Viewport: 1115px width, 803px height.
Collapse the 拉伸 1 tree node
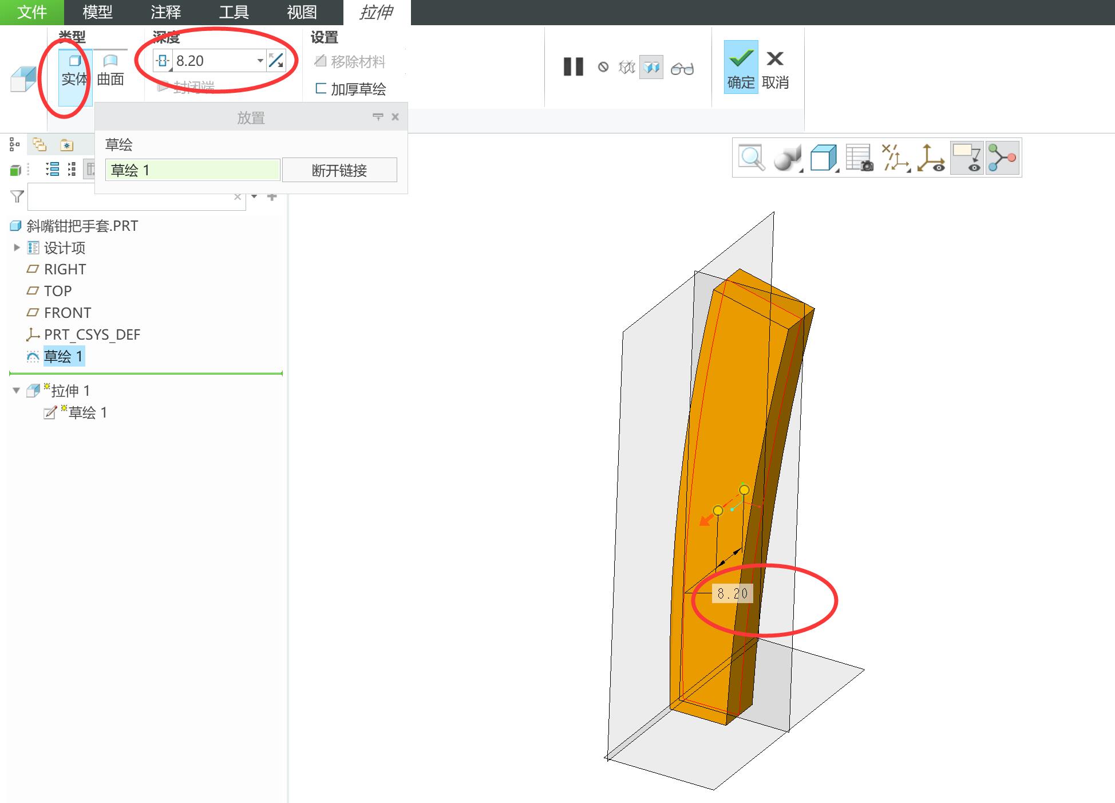[x=16, y=391]
